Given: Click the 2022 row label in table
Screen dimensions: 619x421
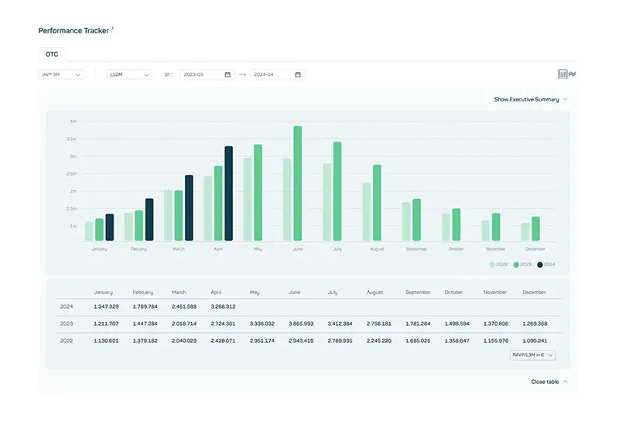Looking at the screenshot, I should tap(67, 341).
